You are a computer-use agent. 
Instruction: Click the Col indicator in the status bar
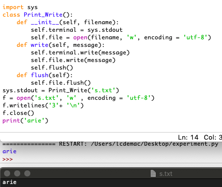coord(213,138)
